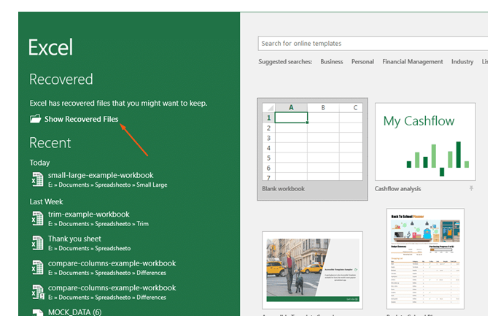Image resolution: width=501 pixels, height=329 pixels.
Task: Open the recent file named Thank you sheet
Action: click(74, 239)
